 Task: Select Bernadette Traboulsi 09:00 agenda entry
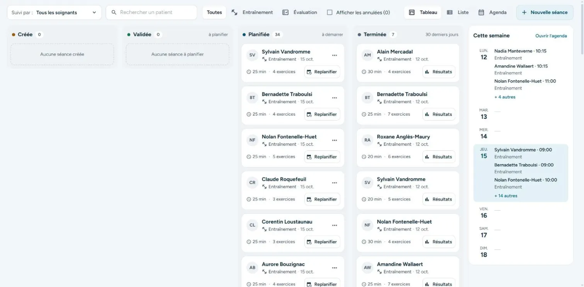coord(524,168)
